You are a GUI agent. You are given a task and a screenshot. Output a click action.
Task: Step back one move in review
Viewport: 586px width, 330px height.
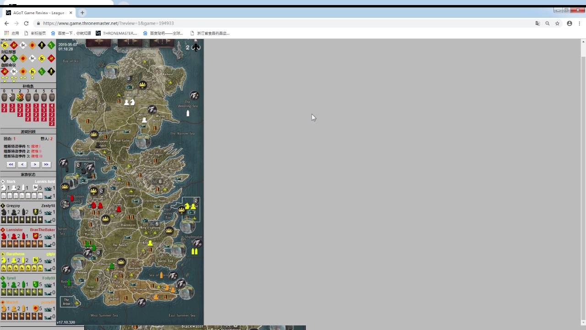22,164
